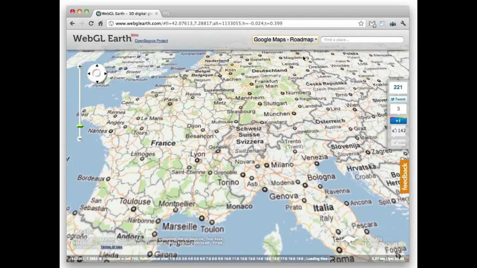Screen dimensions: 477x268
Task: Click the Toulouse label on the map
Action: tap(135, 201)
